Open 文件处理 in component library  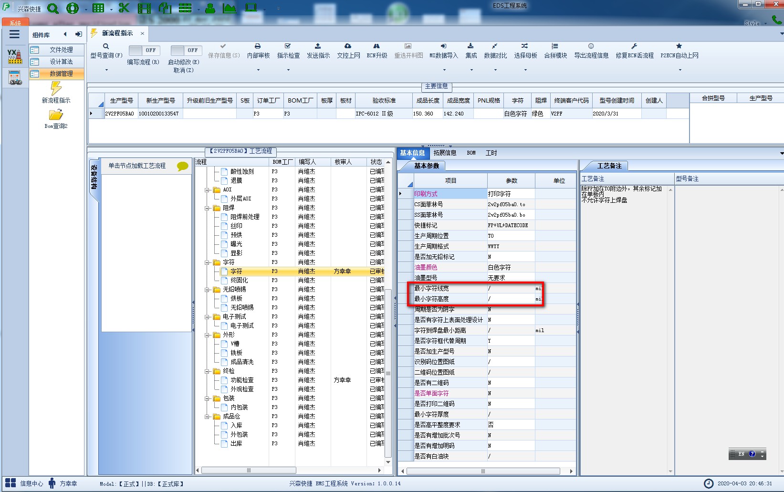(x=56, y=50)
